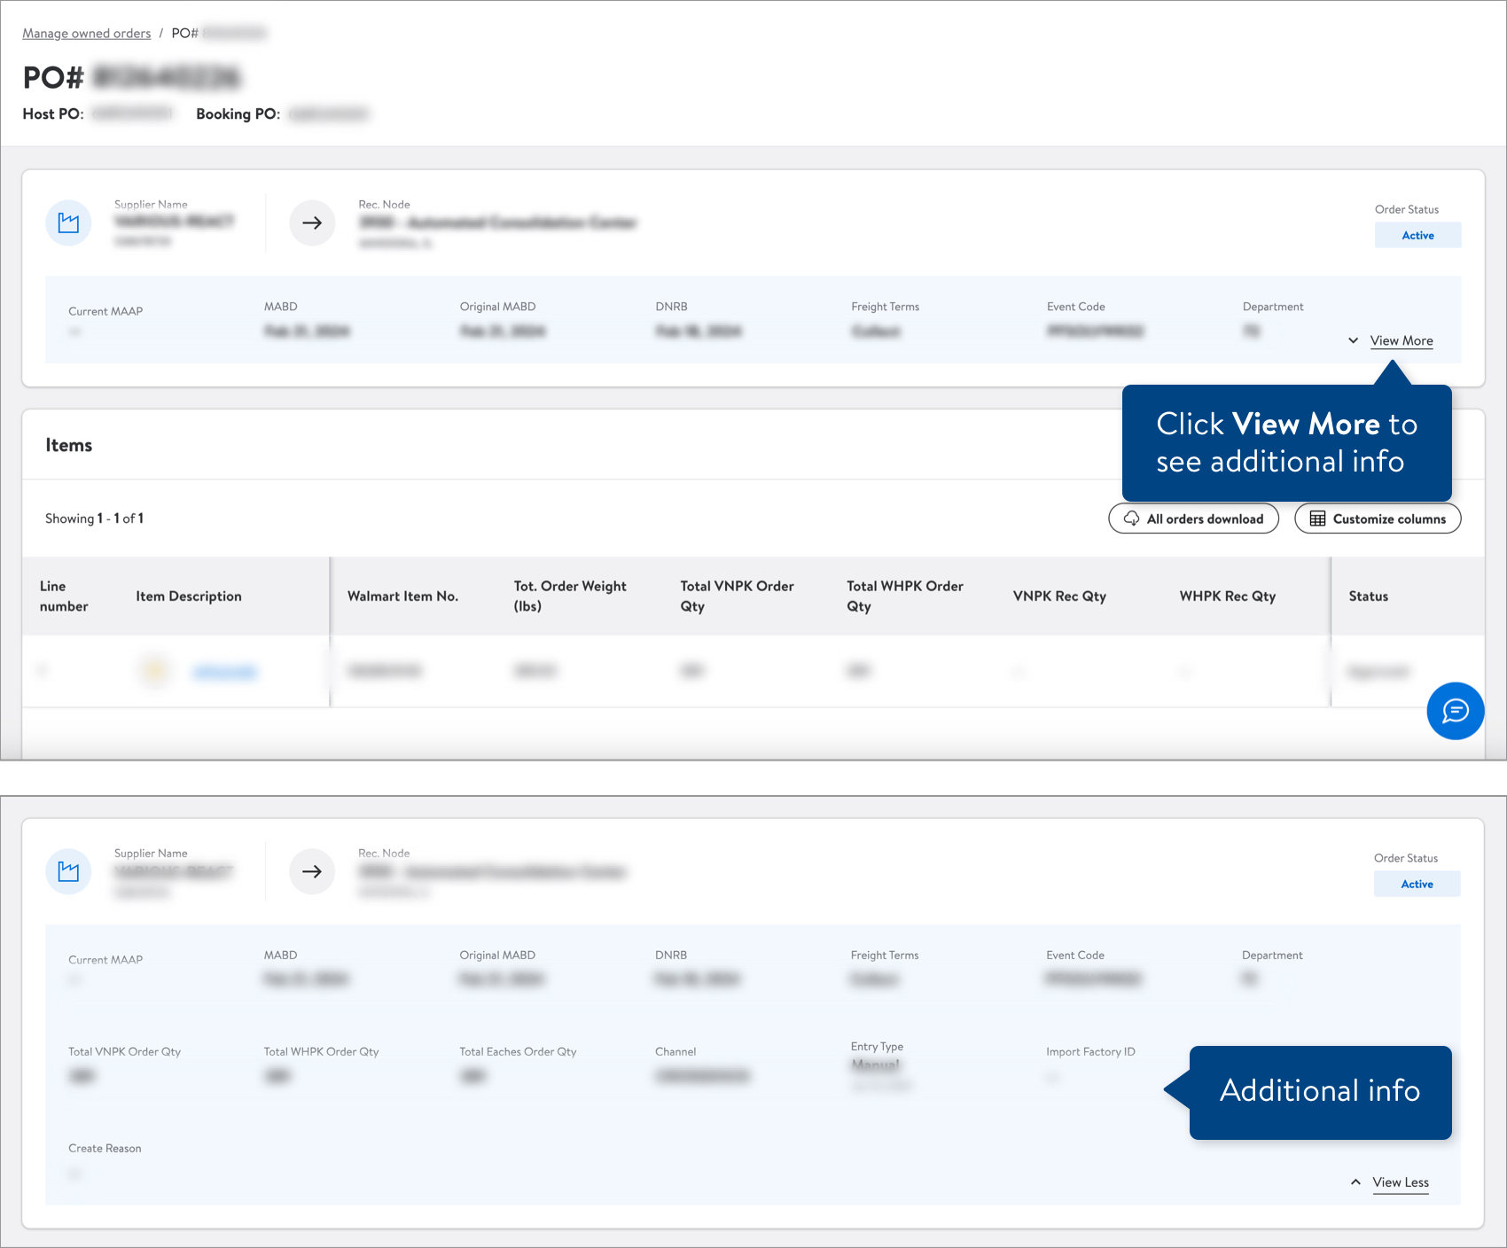
Task: Click the Active order status badge
Action: [1417, 235]
